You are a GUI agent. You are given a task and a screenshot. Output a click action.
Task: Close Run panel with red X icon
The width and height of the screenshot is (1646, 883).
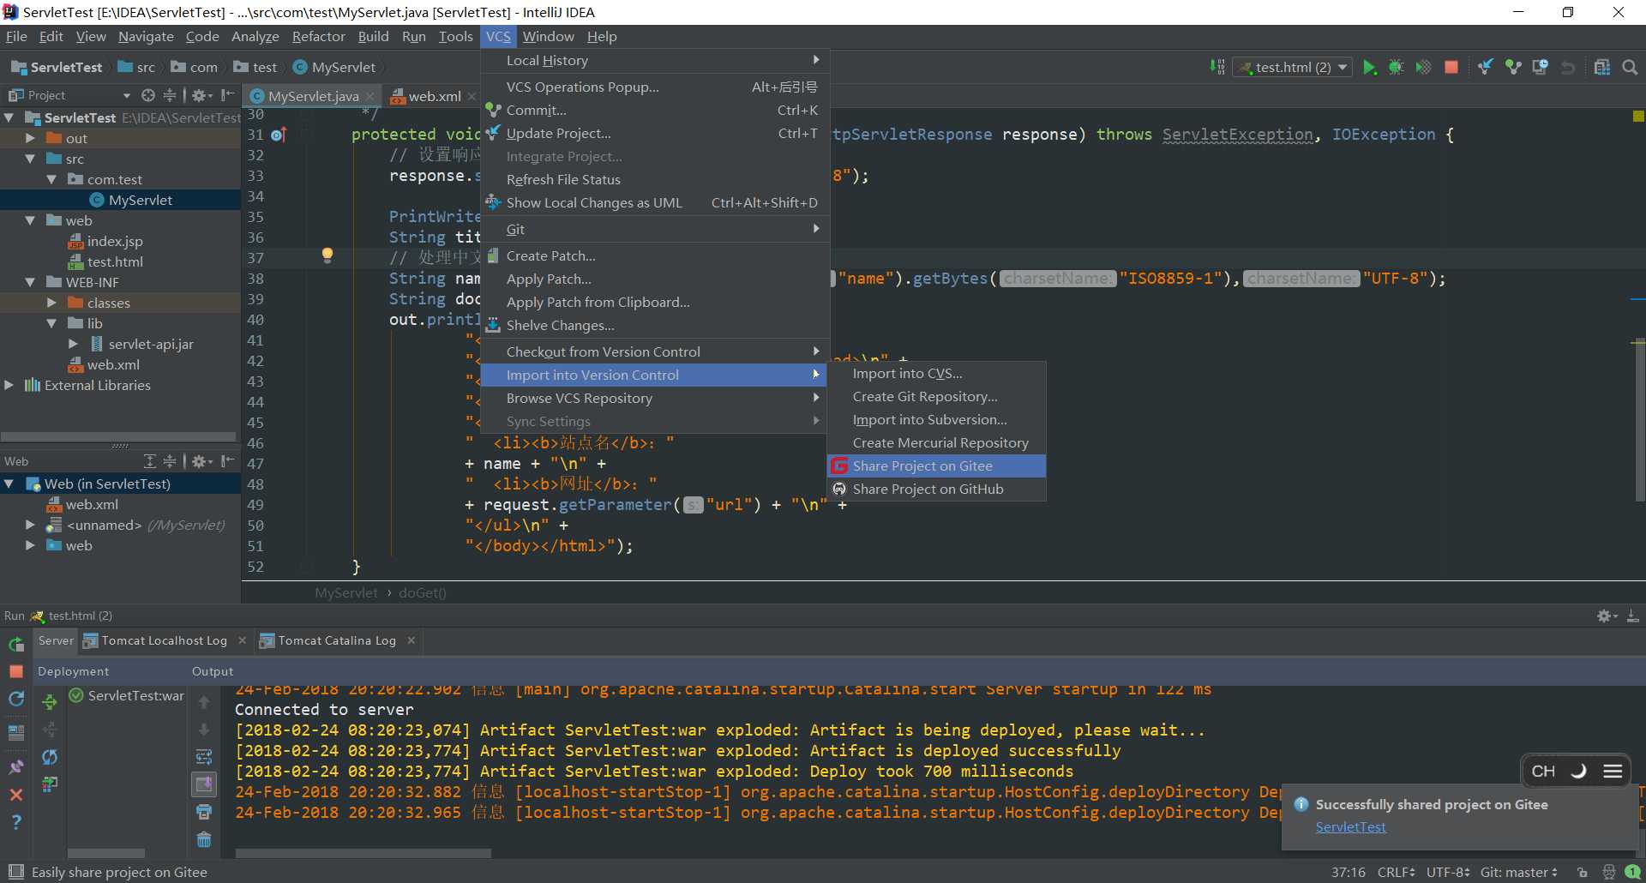16,795
